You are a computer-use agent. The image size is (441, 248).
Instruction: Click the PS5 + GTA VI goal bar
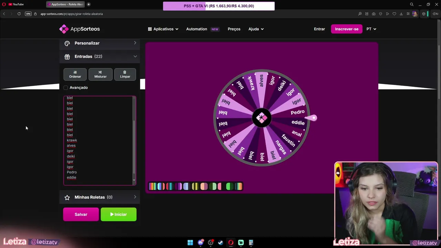[219, 6]
